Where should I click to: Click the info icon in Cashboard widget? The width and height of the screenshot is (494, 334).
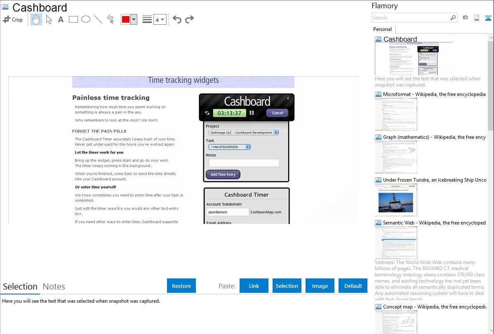tap(288, 98)
